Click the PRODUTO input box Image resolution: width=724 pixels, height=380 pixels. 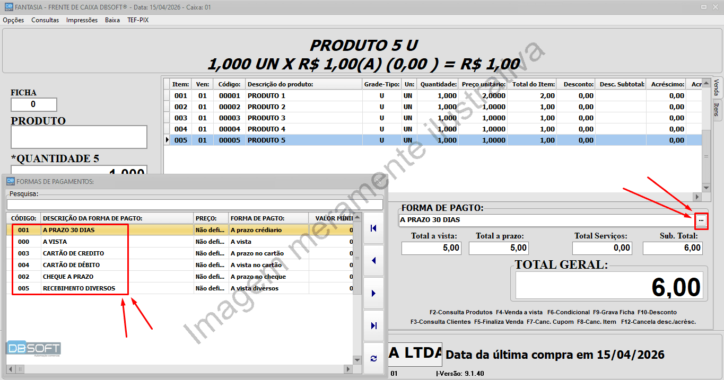click(78, 137)
